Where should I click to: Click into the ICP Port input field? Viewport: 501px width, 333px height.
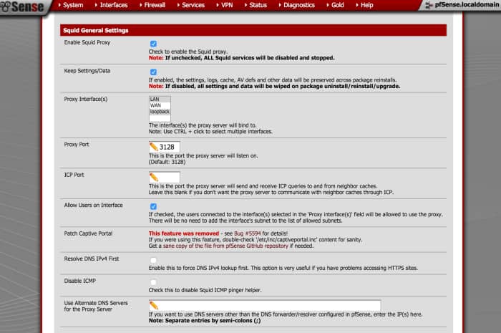coord(164,178)
